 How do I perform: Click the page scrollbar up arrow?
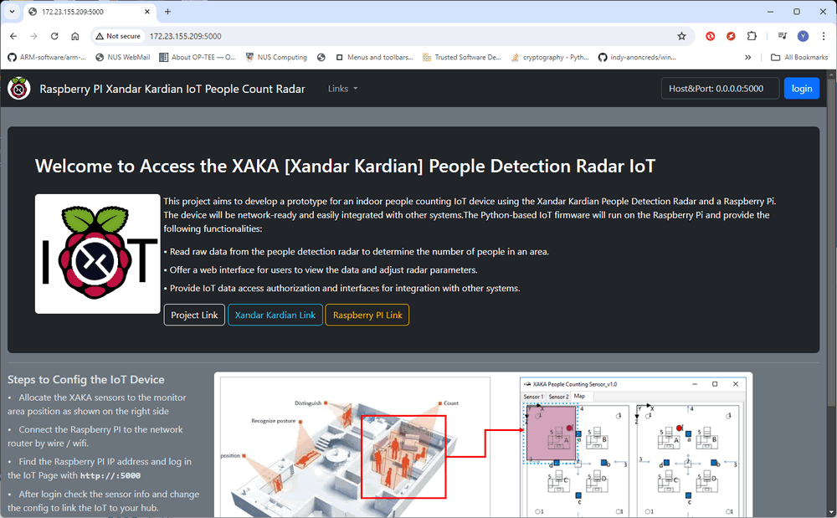point(832,74)
